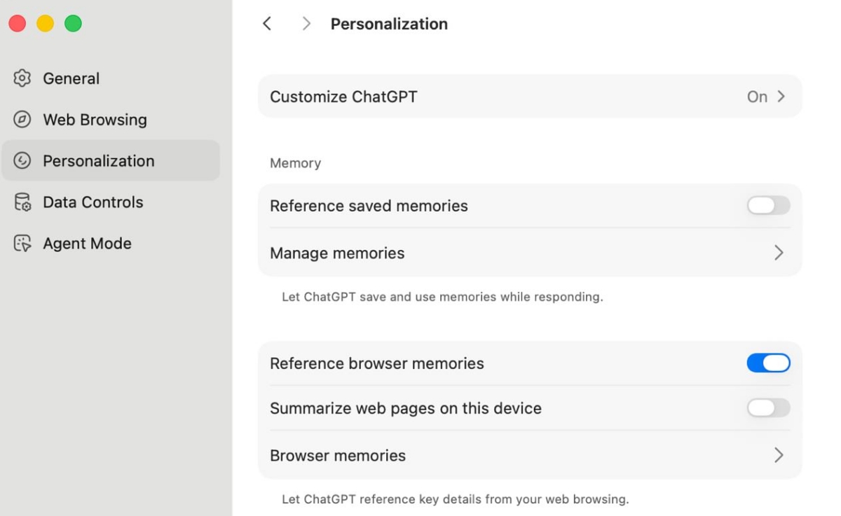Click the Manage memories label

coord(337,253)
